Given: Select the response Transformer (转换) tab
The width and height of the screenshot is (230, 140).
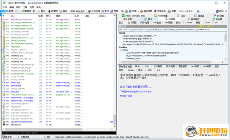Looking at the screenshot, I should [137, 66].
